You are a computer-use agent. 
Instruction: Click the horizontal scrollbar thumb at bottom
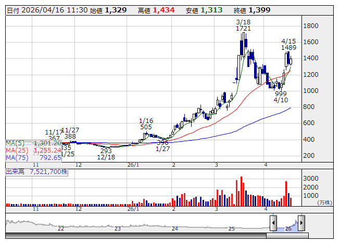point(287,236)
